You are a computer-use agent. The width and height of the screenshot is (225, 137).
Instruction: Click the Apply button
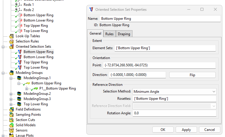[x=186, y=130]
